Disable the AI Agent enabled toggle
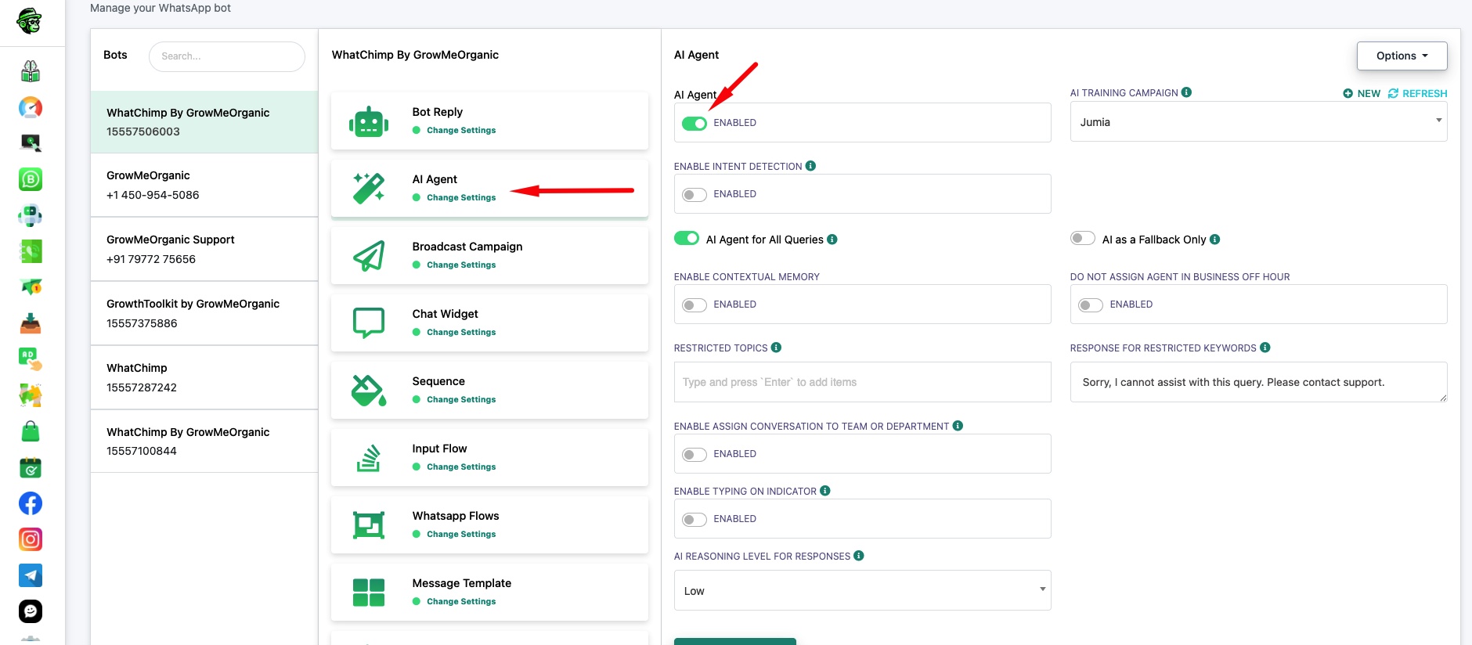This screenshot has height=645, width=1472. tap(694, 123)
